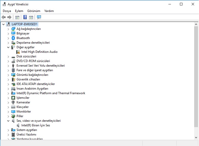199x146 pixels.
Task: Open the Eylem menu
Action: point(19,11)
